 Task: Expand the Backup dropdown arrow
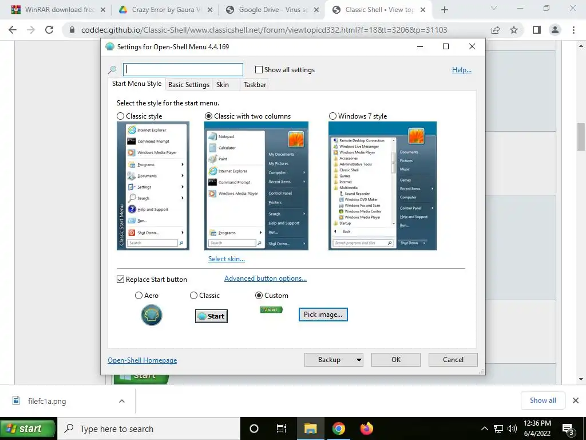click(359, 360)
